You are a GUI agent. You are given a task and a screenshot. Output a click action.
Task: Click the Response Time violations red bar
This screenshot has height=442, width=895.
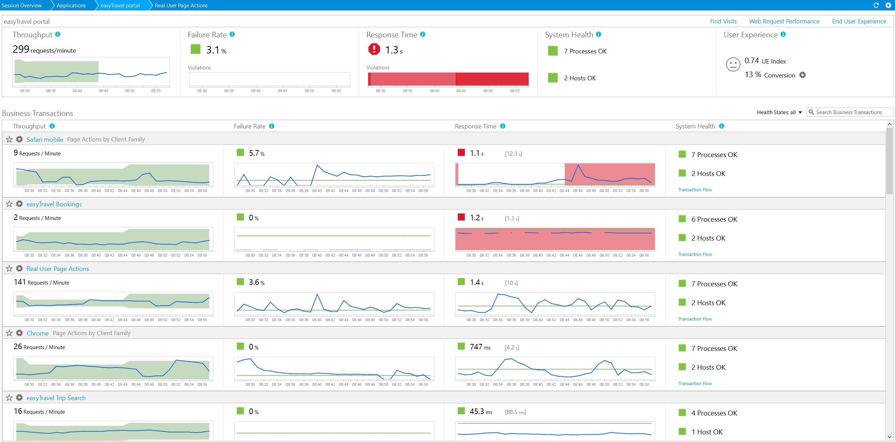pos(448,79)
